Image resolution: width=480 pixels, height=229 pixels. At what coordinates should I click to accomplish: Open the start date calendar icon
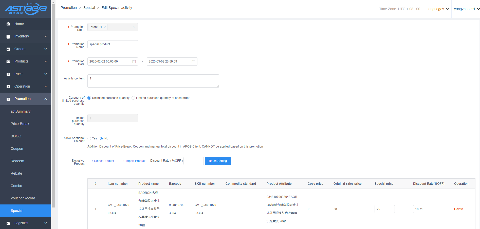tap(134, 61)
